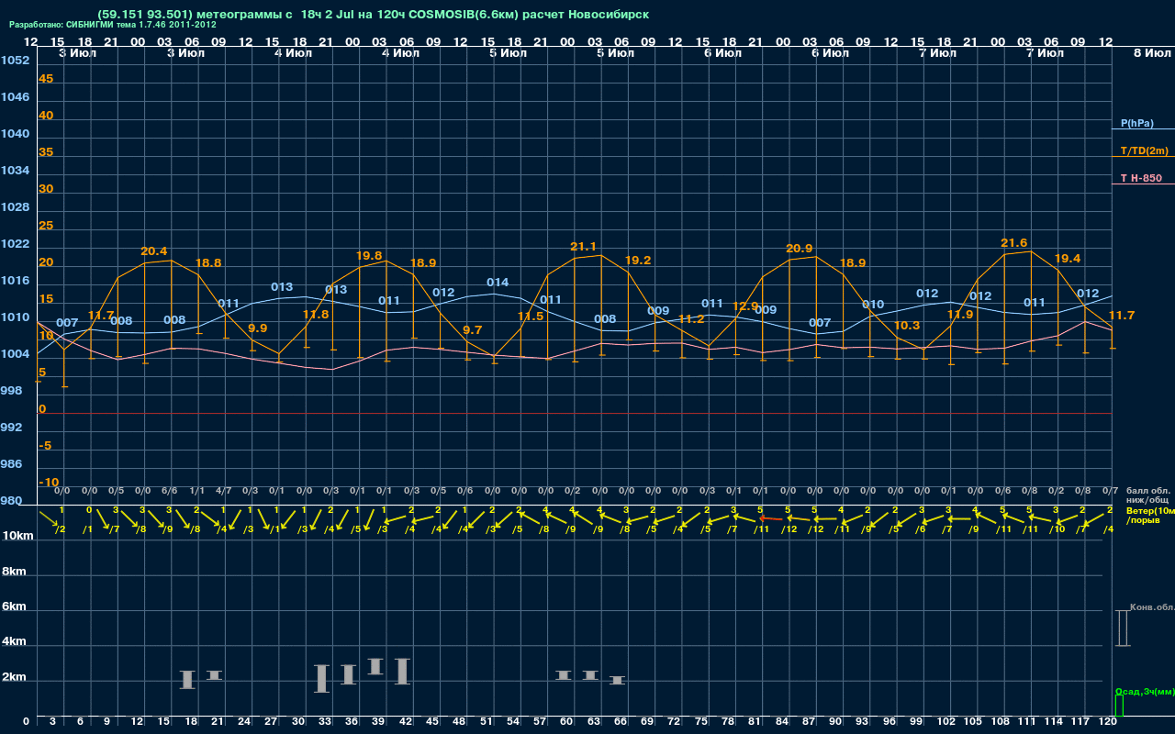Click forecast hour 105 on bottom axis
Viewport: 1175px width, 734px height.
pos(973,722)
